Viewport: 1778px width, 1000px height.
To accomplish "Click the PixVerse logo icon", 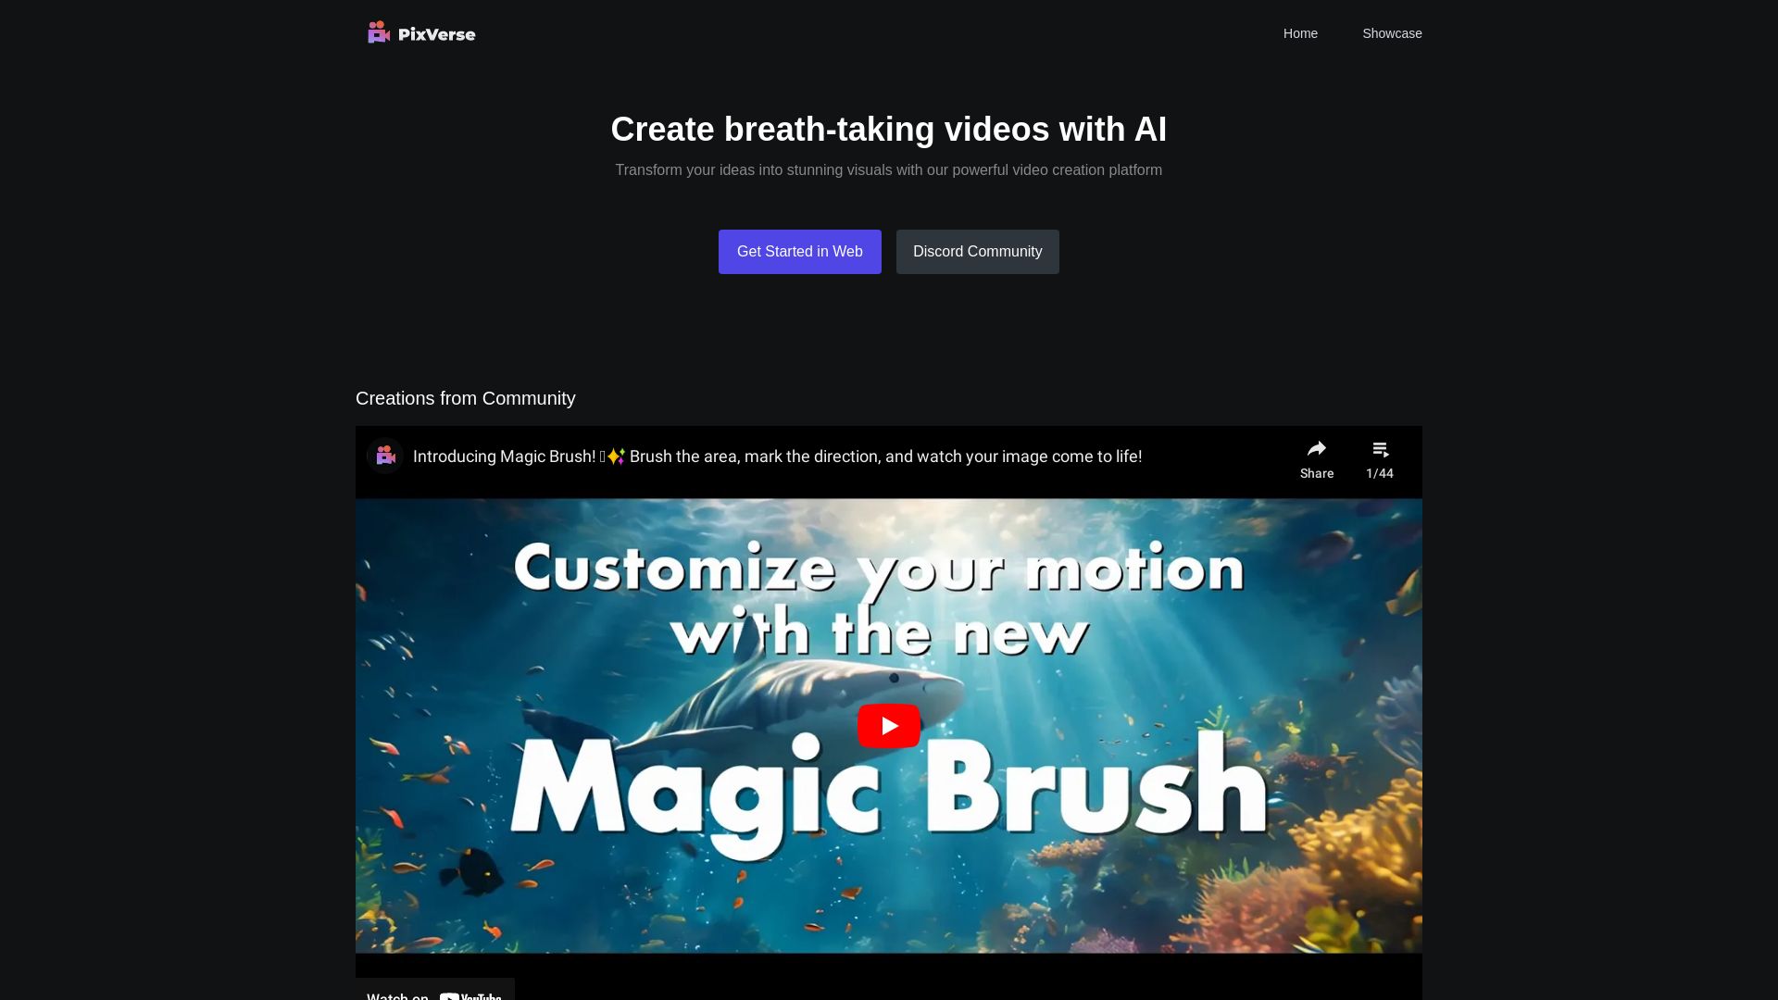I will [x=380, y=33].
